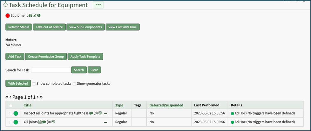Click the document icon beside Oil joints
311x131 pixels.
pyautogui.click(x=40, y=122)
